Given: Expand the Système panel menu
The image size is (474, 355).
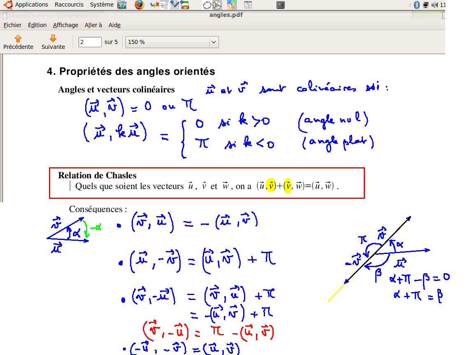Looking at the screenshot, I should (102, 5).
